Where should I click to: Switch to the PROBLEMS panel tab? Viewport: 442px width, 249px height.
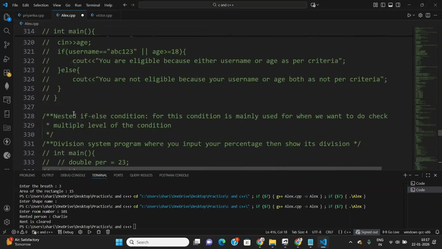point(27,175)
